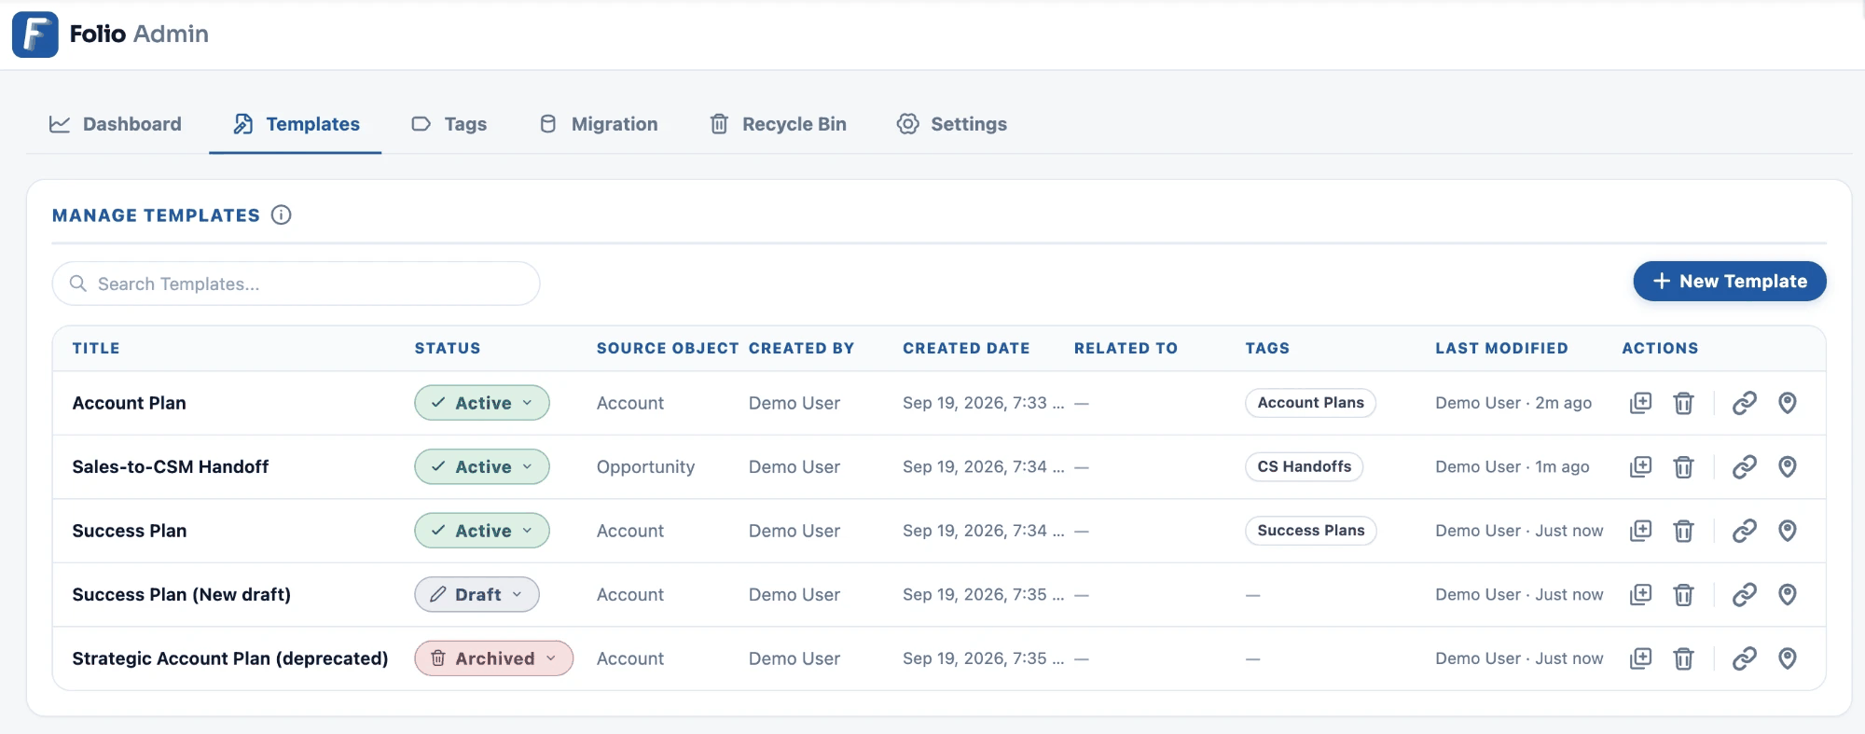Screen dimensions: 1865x734
Task: Duplicate the Sales-to-CSM Handoff template
Action: pyautogui.click(x=1640, y=466)
